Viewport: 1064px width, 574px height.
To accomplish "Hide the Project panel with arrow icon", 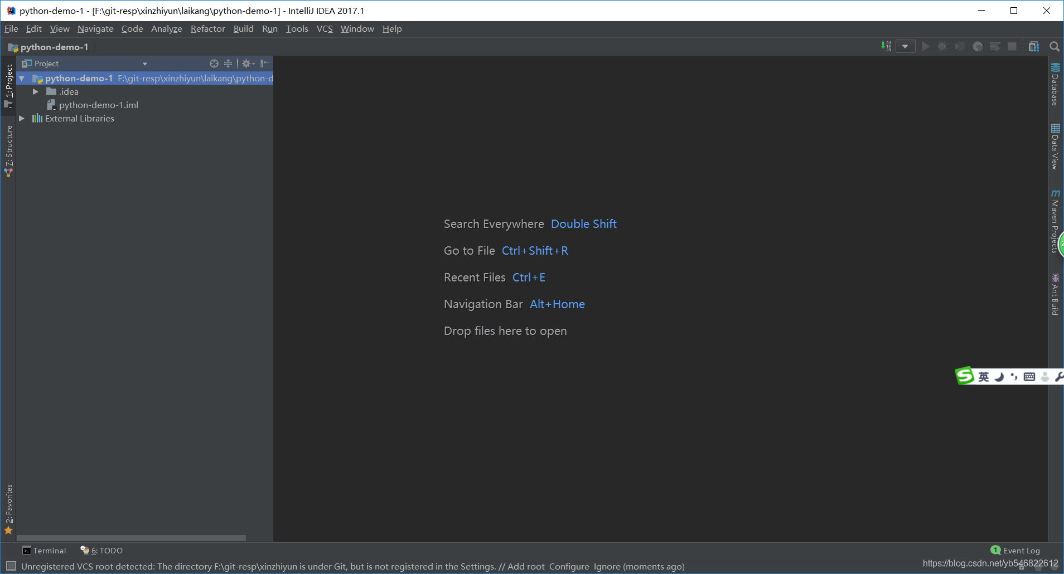I will [x=265, y=64].
